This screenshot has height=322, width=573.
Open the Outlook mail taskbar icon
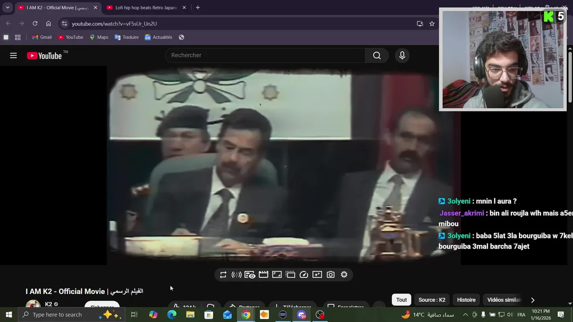pyautogui.click(x=227, y=315)
